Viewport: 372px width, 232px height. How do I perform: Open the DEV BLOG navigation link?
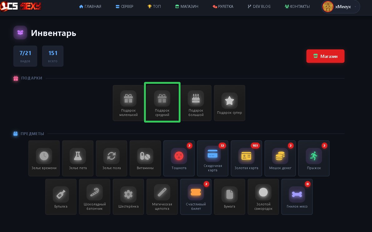click(x=259, y=7)
